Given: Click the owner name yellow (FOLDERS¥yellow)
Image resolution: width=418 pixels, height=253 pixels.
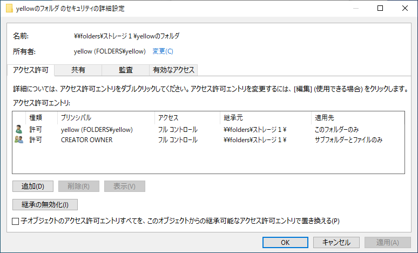Looking at the screenshot, I should click(x=110, y=51).
